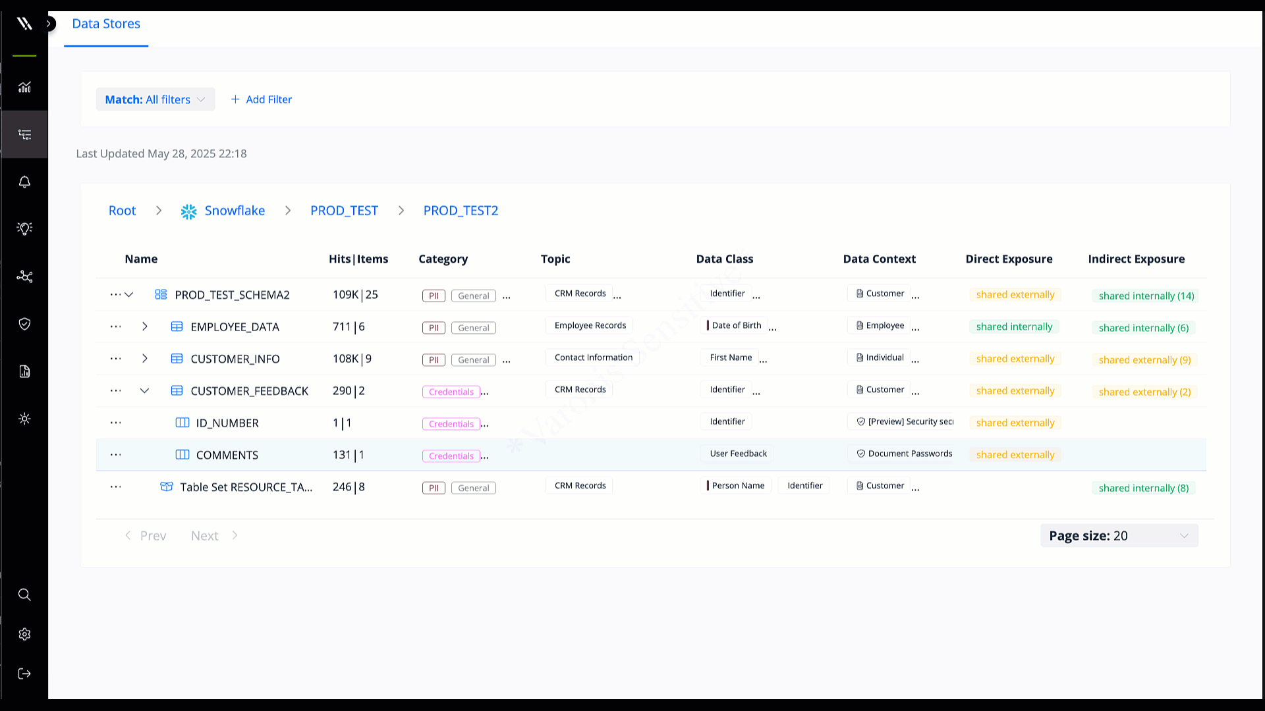Open the Page size: 20 dropdown

click(1119, 535)
